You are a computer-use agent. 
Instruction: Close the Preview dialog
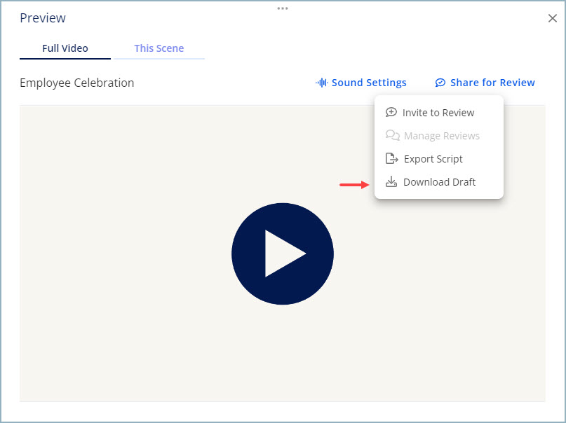click(x=552, y=18)
